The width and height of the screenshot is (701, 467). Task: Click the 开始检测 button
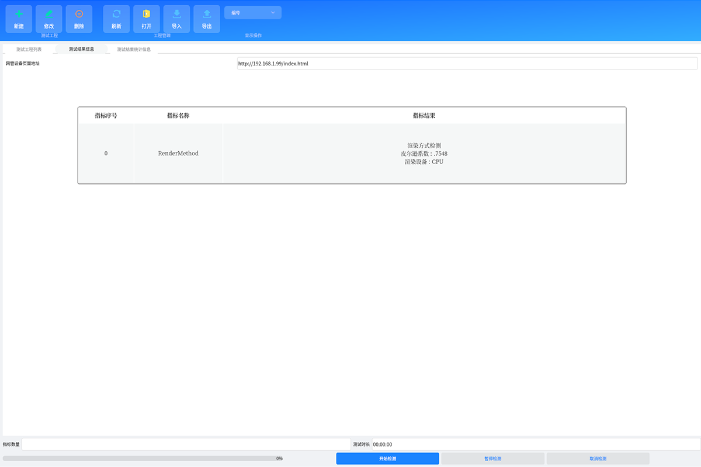coord(387,459)
